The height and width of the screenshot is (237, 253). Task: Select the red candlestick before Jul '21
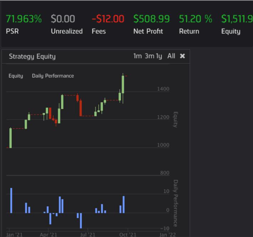click(81, 108)
